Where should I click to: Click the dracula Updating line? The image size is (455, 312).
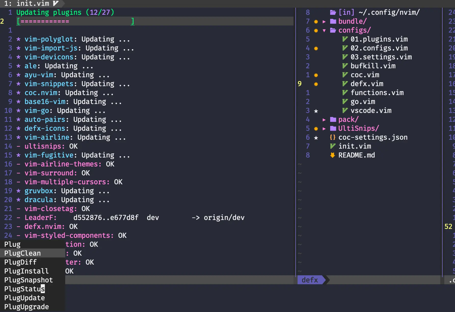(63, 200)
